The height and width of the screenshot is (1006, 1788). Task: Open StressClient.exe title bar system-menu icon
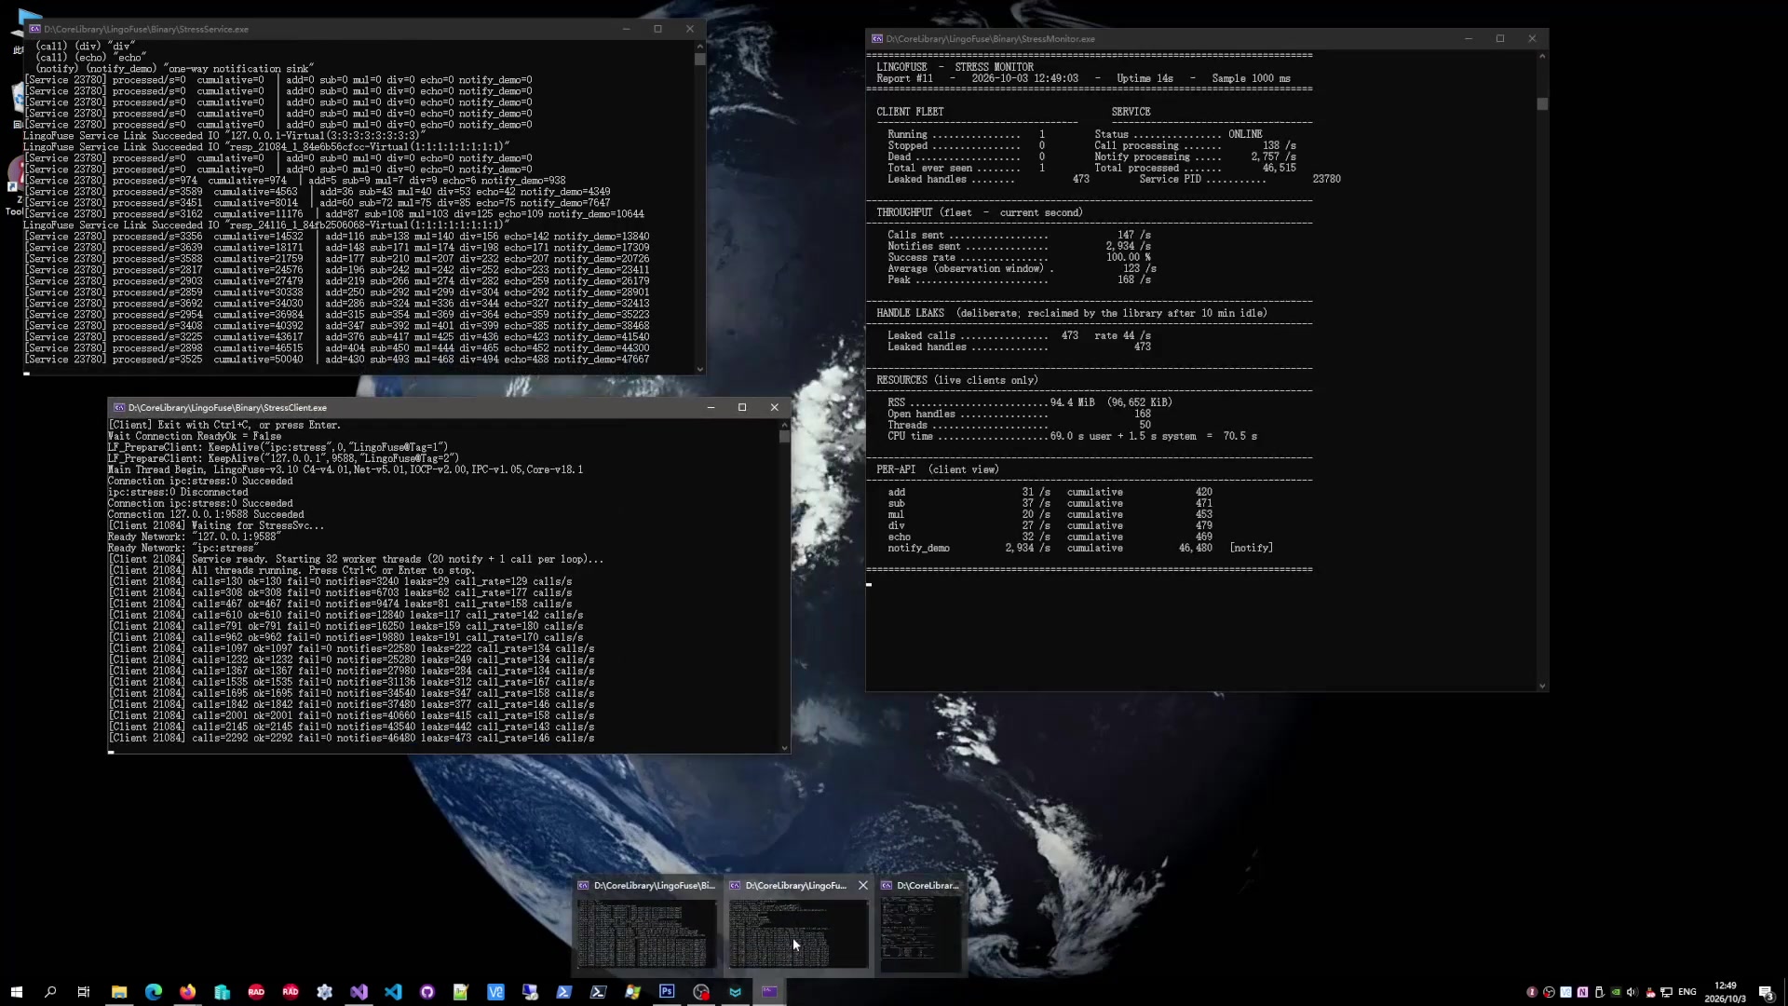click(119, 408)
